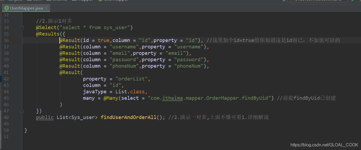Image resolution: width=361 pixels, height=150 pixels.
Task: Click the interface icon on the UserMapper.java tab
Action: coord(6,8)
